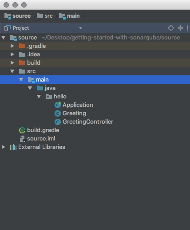Viewport: 190px width, 230px height.
Task: Click the build.gradle Gradle icon
Action: click(x=22, y=130)
